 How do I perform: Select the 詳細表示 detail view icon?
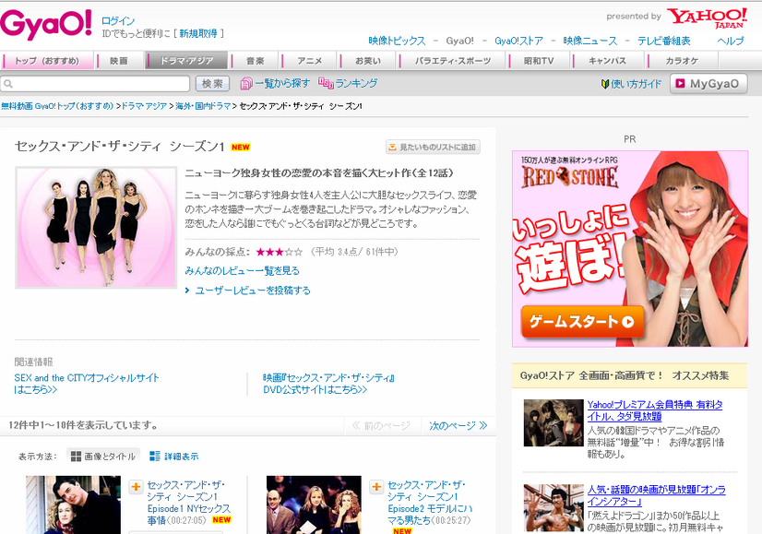[x=155, y=457]
